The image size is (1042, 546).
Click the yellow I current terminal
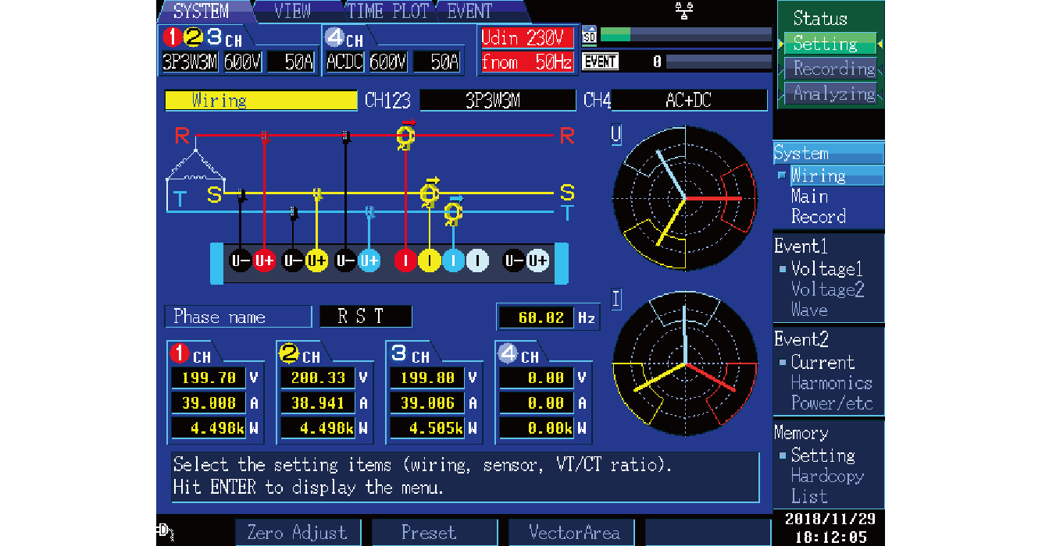coord(429,261)
